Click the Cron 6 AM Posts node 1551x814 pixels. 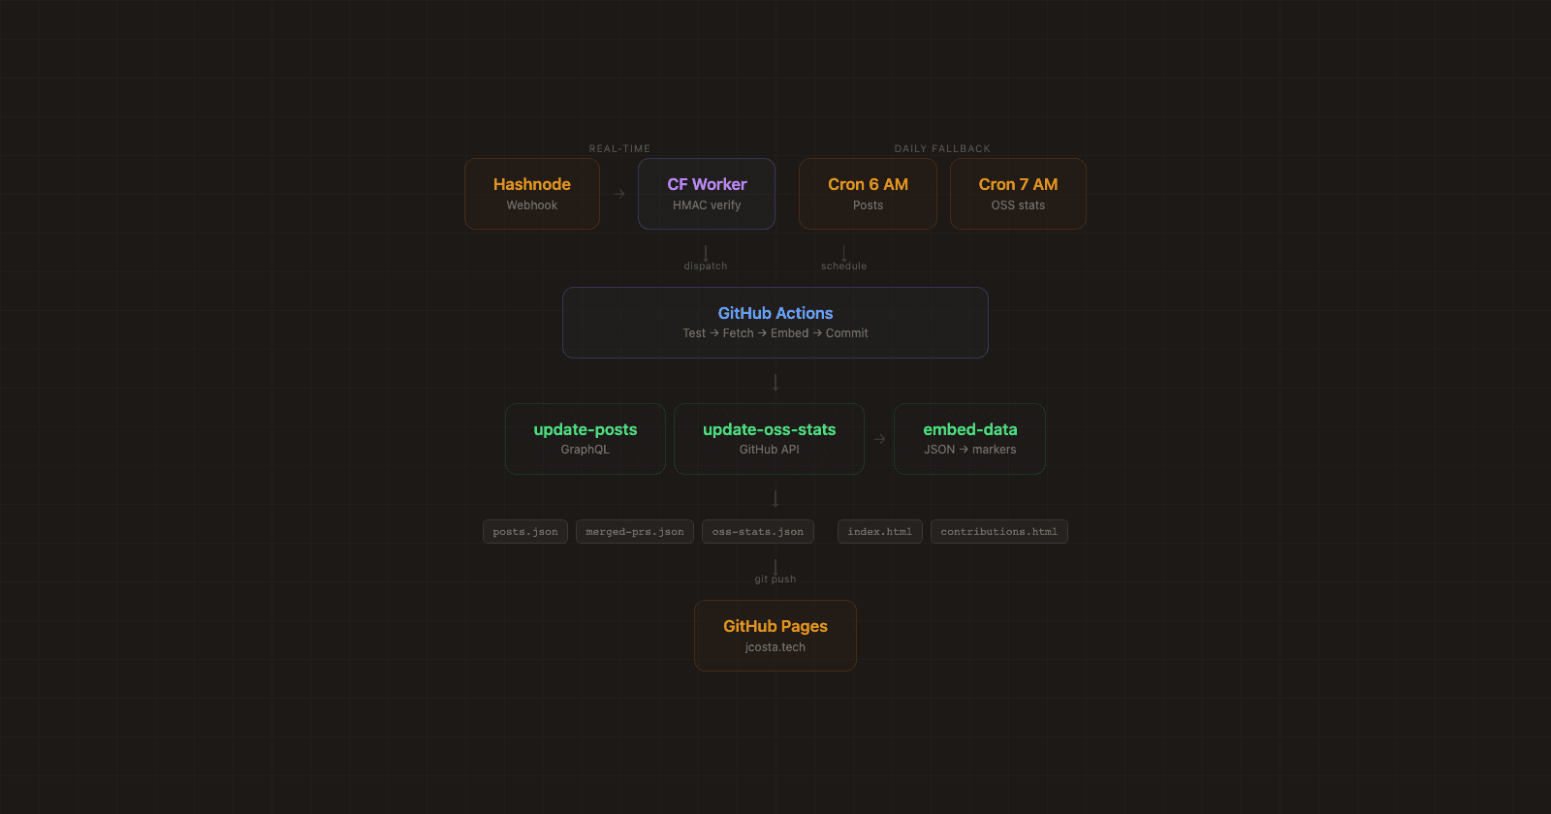point(868,194)
